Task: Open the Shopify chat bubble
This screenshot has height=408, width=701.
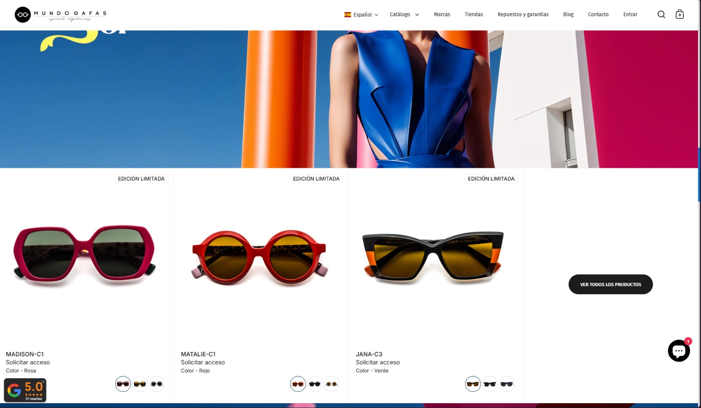Action: [x=679, y=351]
